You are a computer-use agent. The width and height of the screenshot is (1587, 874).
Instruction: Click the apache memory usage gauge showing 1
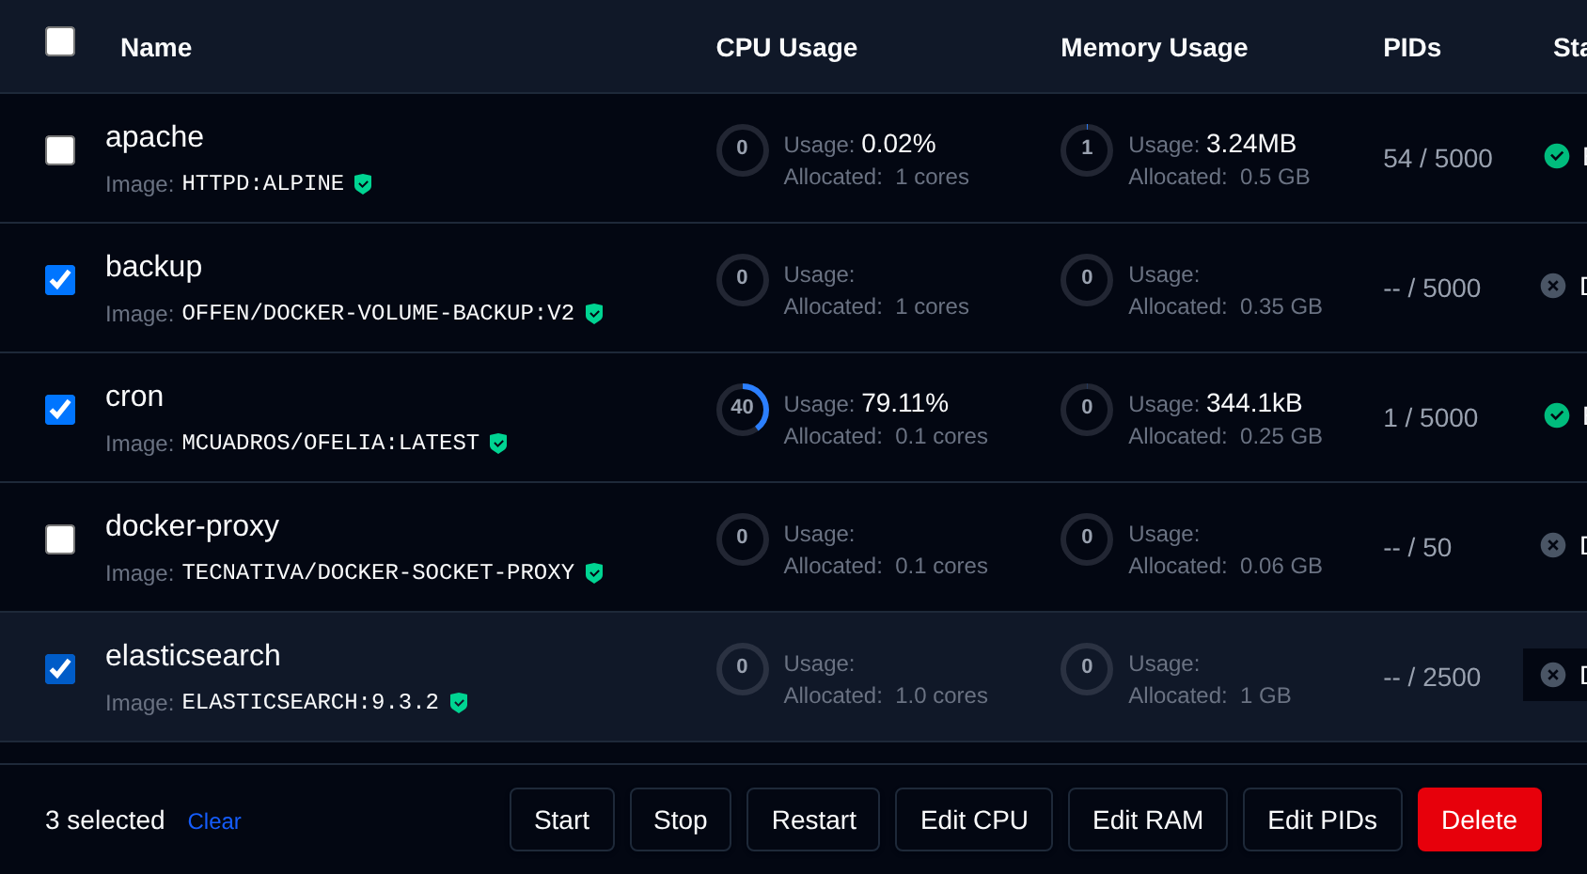pyautogui.click(x=1087, y=150)
